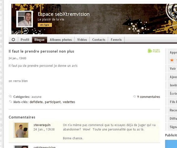Open the 9 commentaires link

tap(149, 97)
